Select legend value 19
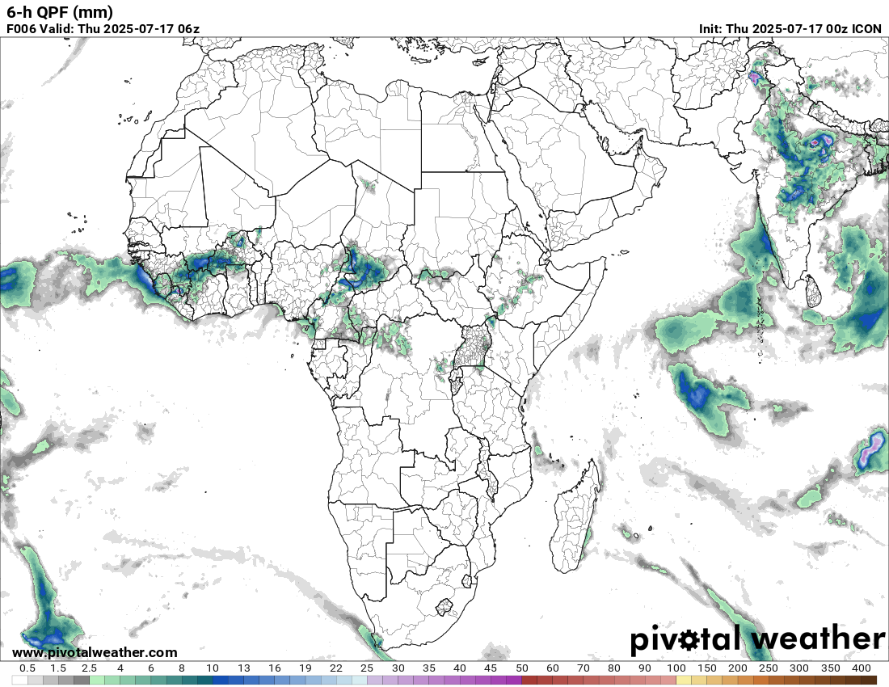 coord(305,668)
